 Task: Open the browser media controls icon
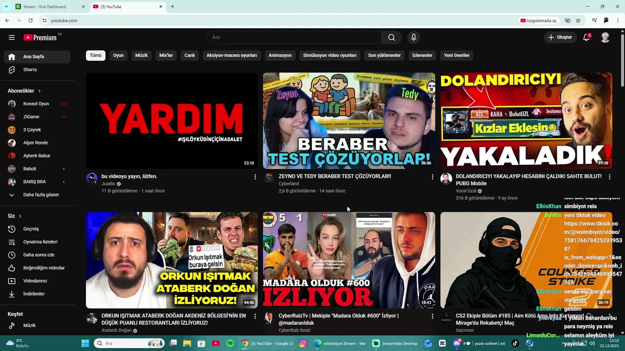point(594,20)
